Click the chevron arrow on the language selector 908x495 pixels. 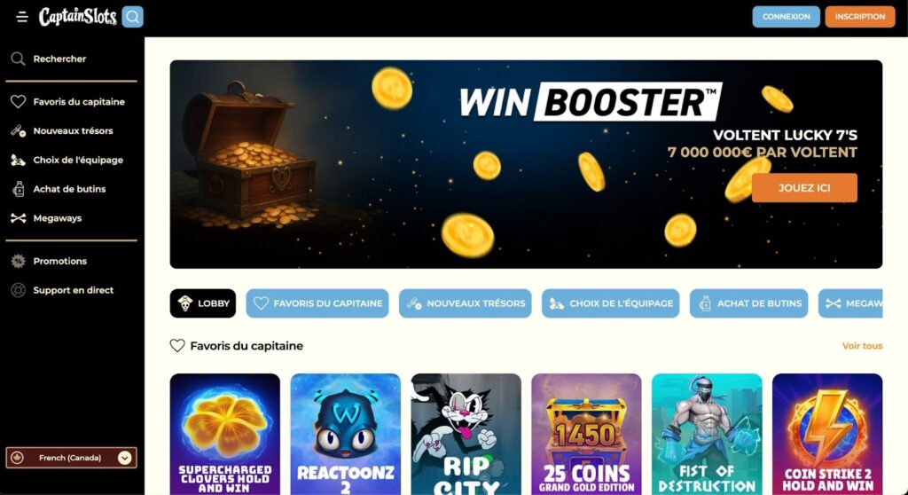click(124, 458)
